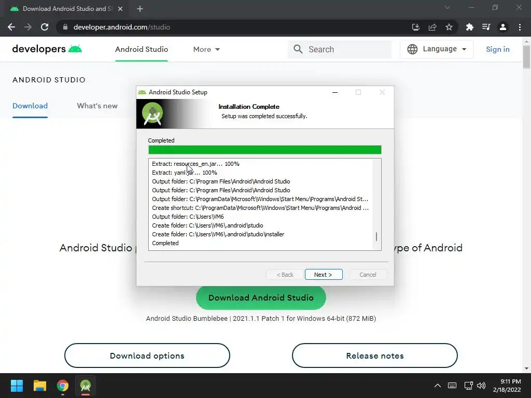Minimize the Android Studio Setup window

coord(335,92)
